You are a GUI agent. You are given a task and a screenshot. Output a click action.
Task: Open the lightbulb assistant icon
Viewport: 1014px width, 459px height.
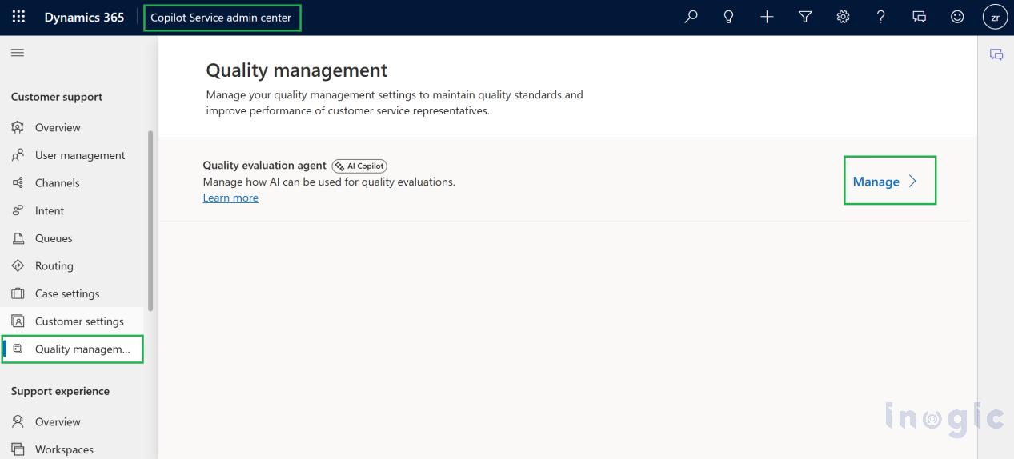point(728,17)
